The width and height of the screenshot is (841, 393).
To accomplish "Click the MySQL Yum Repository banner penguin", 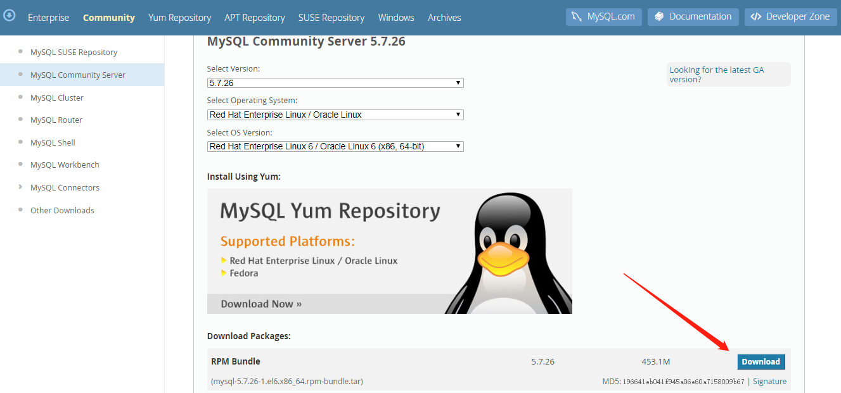I will [x=507, y=253].
